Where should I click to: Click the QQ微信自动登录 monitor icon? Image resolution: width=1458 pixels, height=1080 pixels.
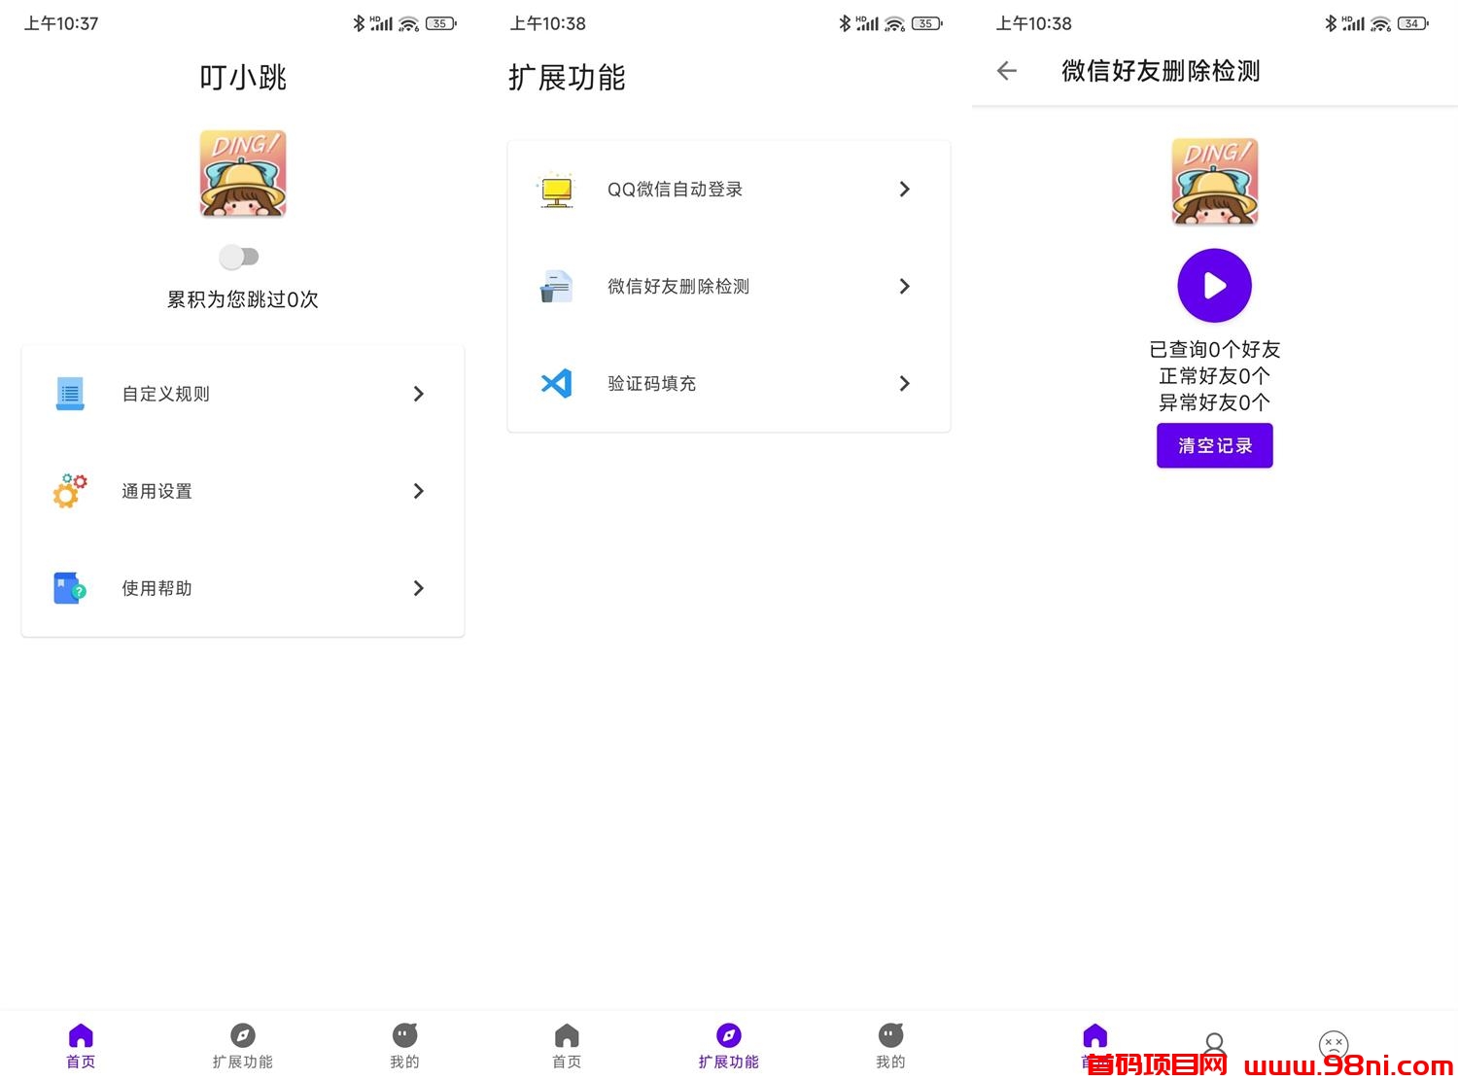pyautogui.click(x=557, y=190)
